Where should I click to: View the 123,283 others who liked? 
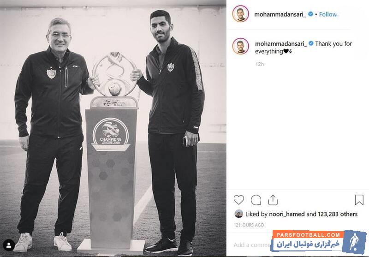[x=338, y=214]
